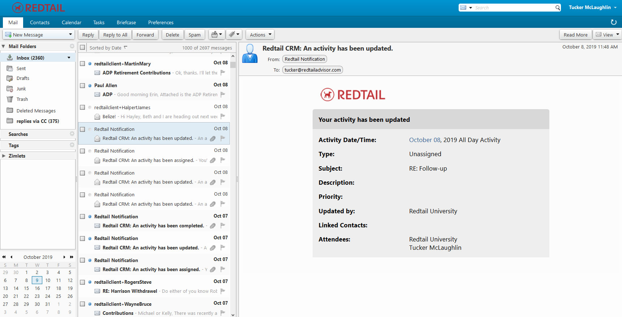Screen dimensions: 622x317
Task: Check the Oct 08 activity assigned message checkbox
Action: [82, 151]
